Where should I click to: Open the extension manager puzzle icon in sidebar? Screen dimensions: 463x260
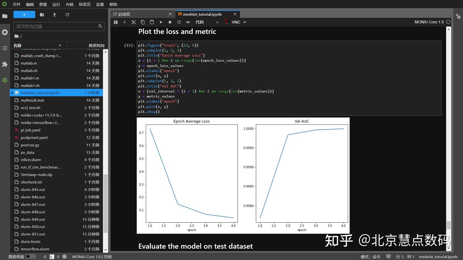coord(5,64)
